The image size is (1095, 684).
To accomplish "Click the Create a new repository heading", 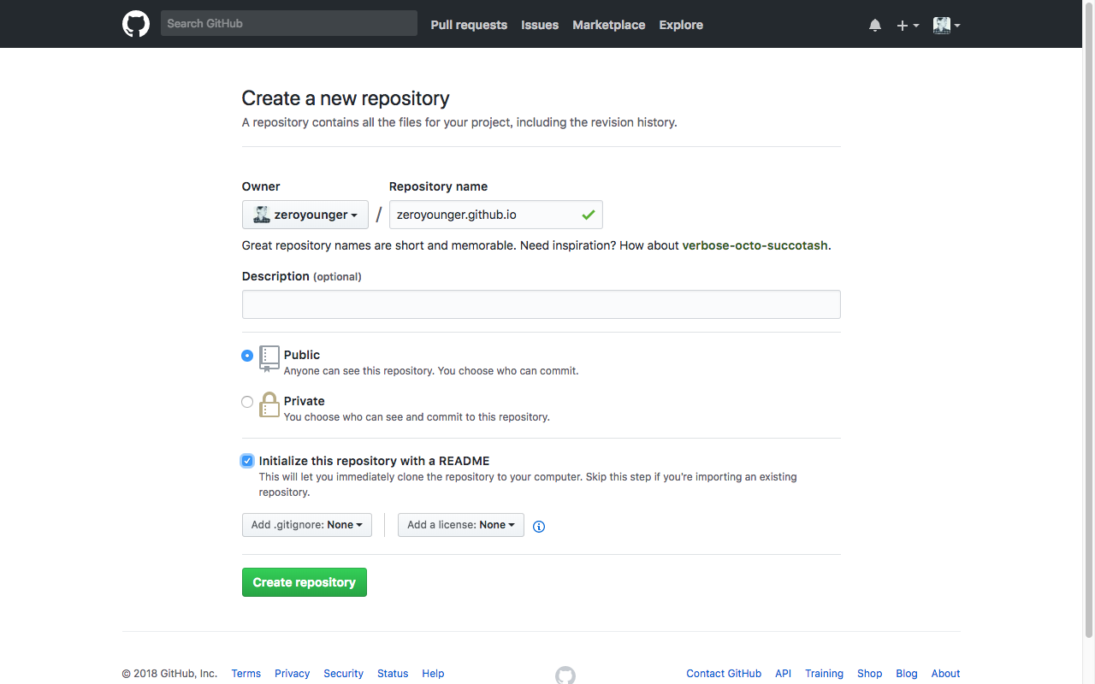I will [346, 98].
